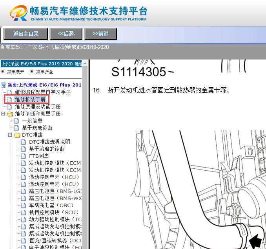
Task: Click page icon next to 动力驱动控制模块
Action: pos(24,220)
